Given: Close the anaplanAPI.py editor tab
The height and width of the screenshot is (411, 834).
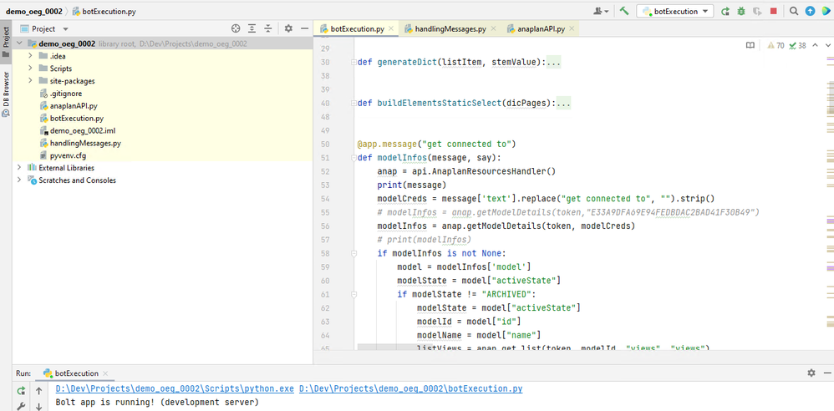Looking at the screenshot, I should [572, 29].
